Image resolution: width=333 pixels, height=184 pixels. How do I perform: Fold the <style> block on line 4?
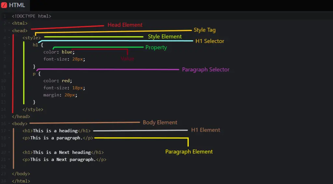9,38
